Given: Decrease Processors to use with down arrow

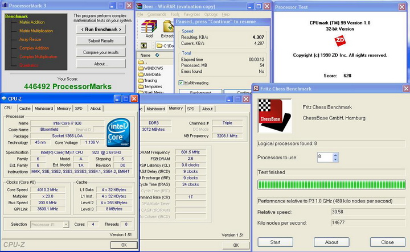Looking at the screenshot, I should coord(335,159).
